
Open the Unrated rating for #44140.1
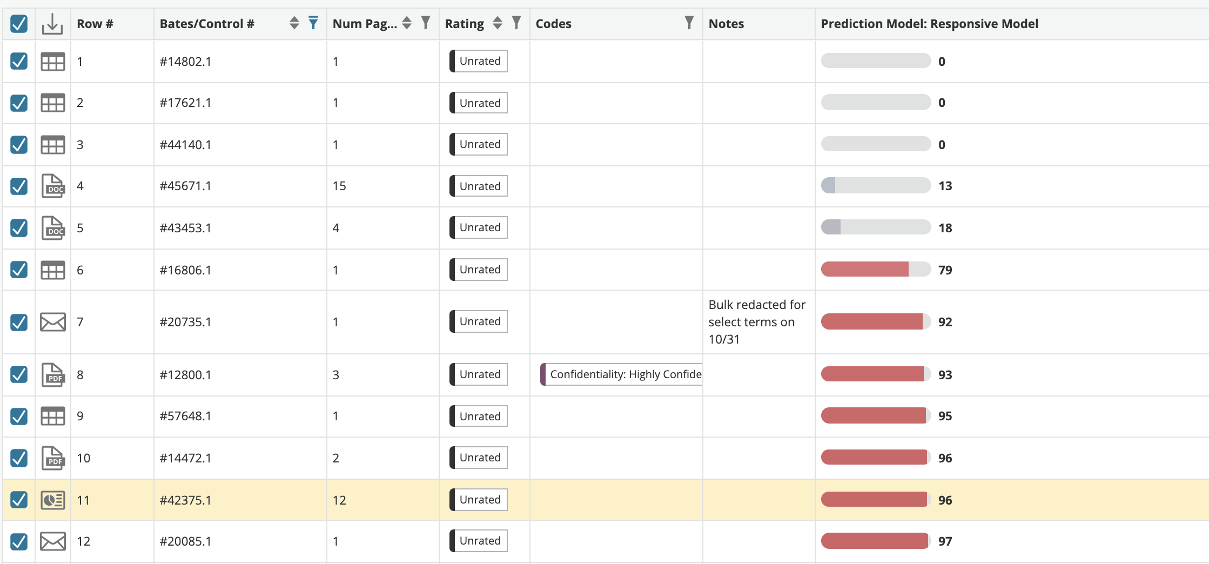click(479, 144)
